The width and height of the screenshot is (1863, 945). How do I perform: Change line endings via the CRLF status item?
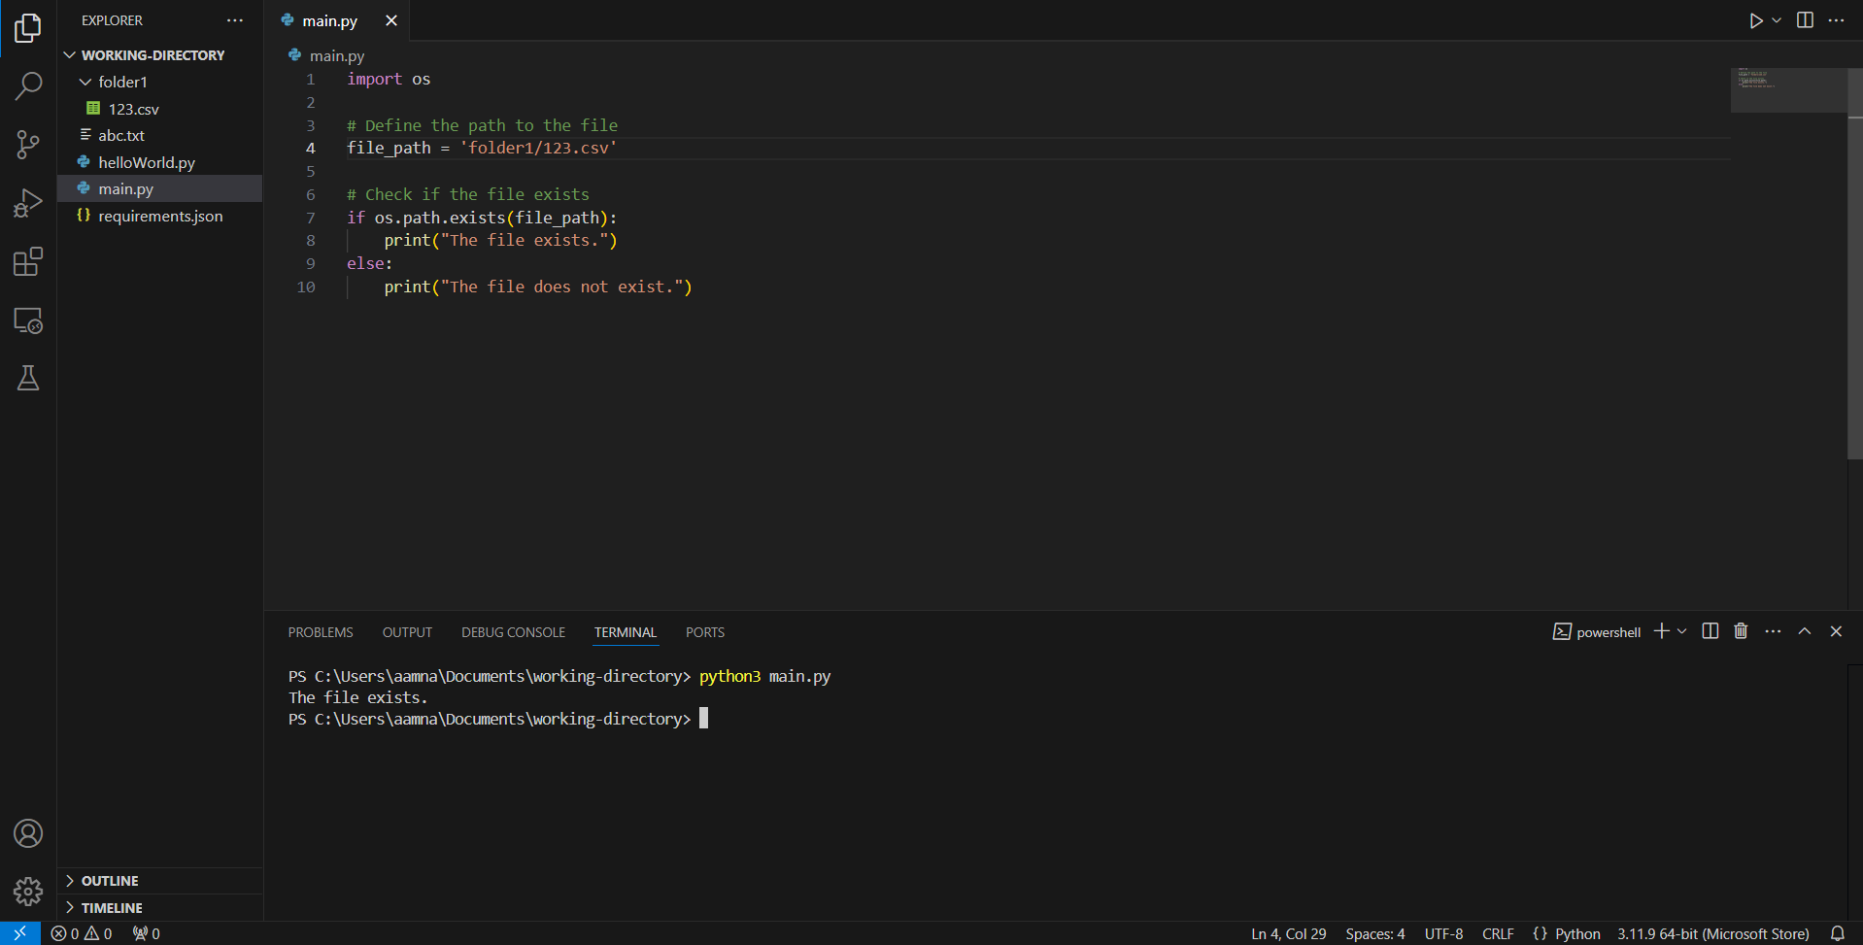(x=1499, y=933)
